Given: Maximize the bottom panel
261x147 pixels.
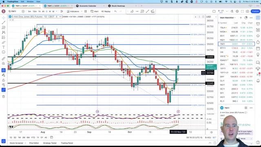Looking at the screenshot, I should [215, 143].
